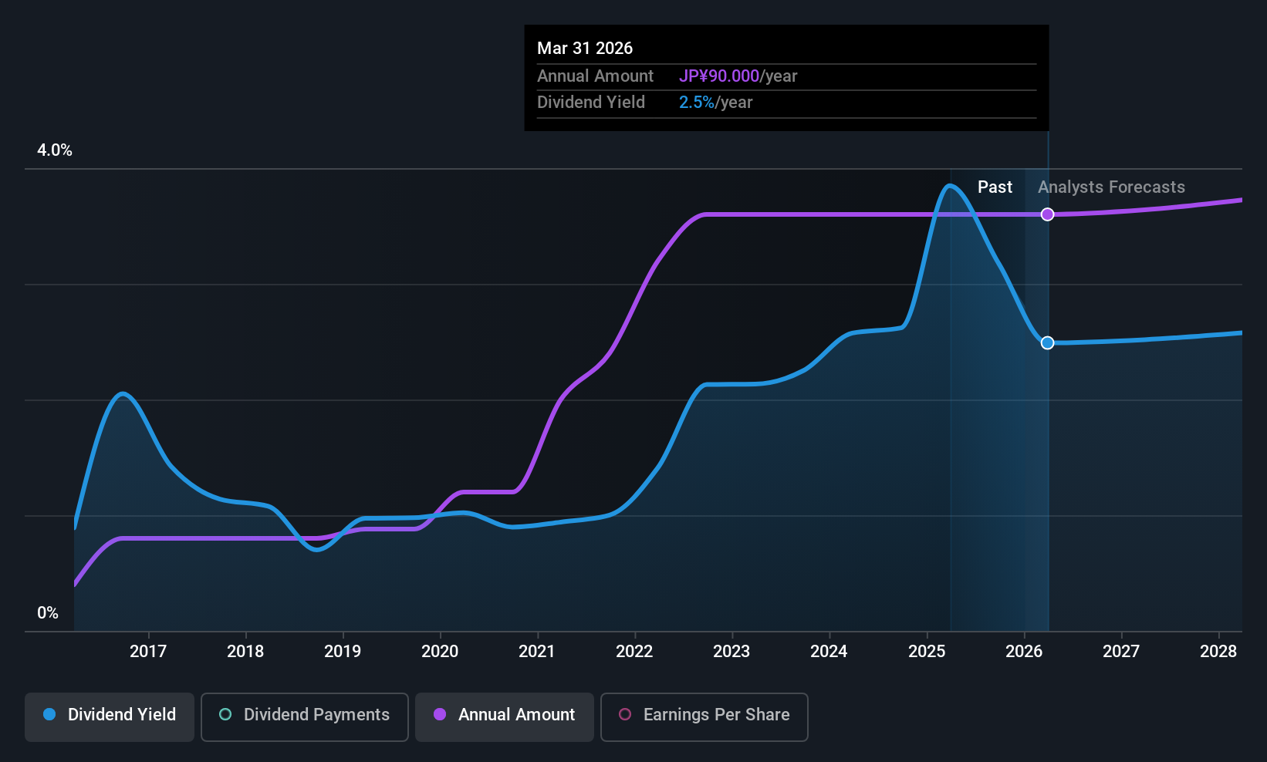This screenshot has height=762, width=1267.
Task: Click the 2021 x-axis label
Action: click(x=537, y=652)
